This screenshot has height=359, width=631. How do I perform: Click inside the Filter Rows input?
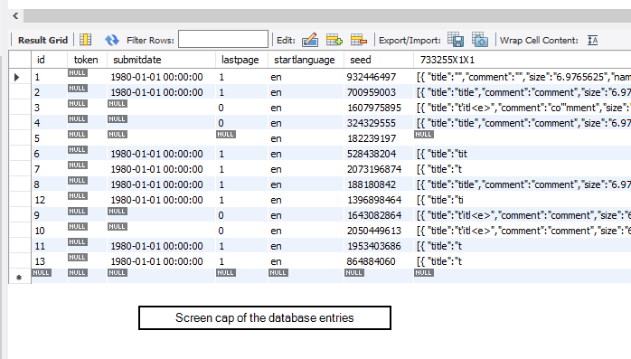point(223,39)
